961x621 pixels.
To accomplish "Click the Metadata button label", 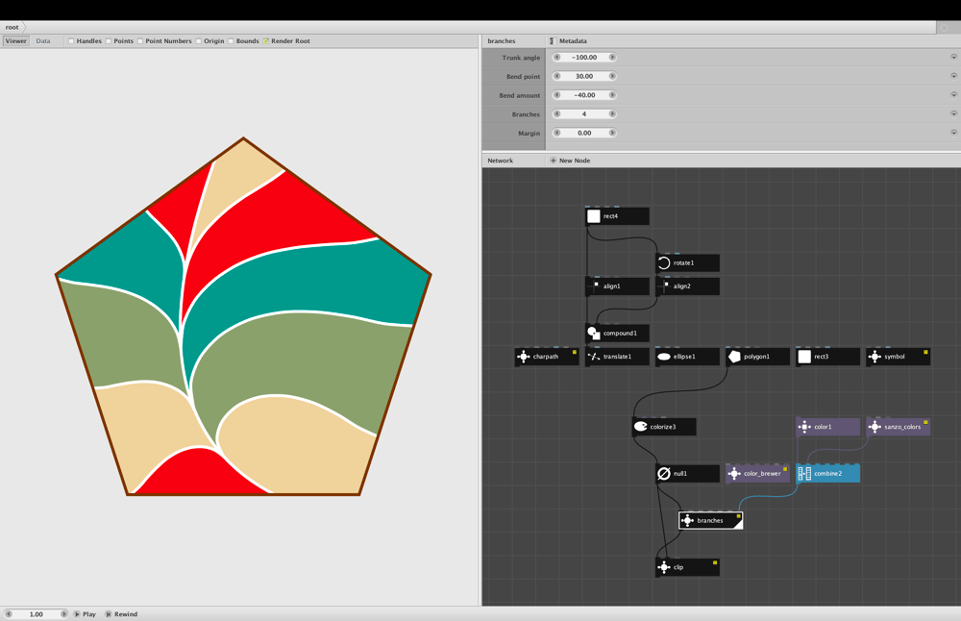I will 573,41.
